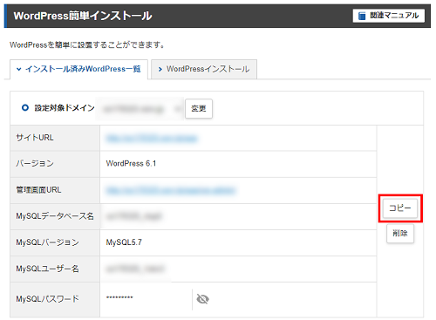Open the blurred 管理画面URL link

171,191
